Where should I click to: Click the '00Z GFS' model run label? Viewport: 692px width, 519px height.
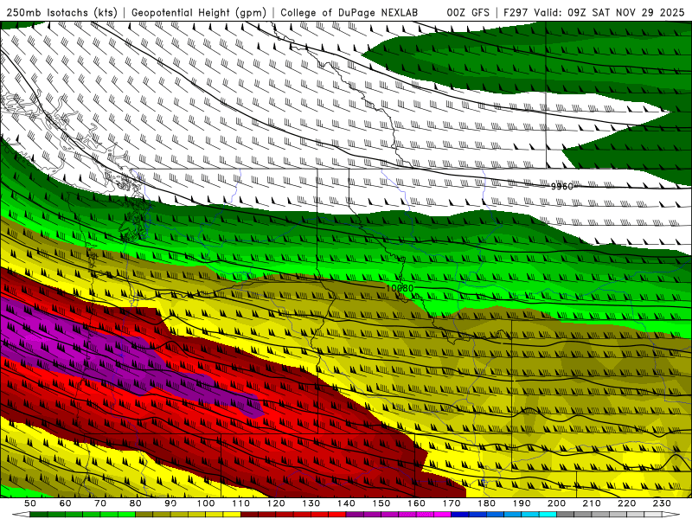click(x=468, y=12)
